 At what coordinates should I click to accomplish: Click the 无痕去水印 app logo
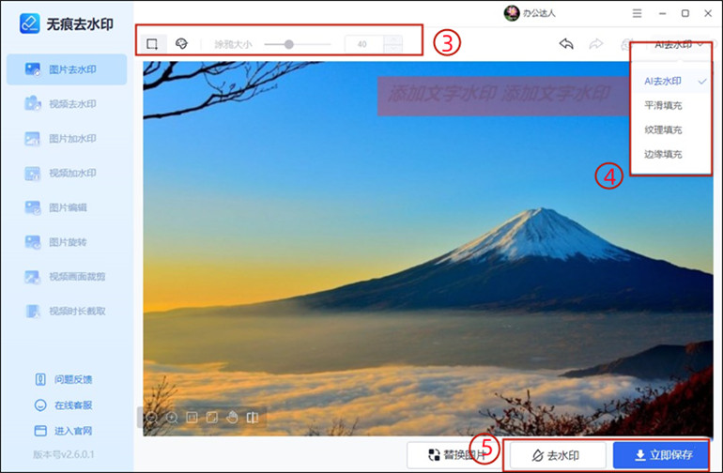click(30, 23)
